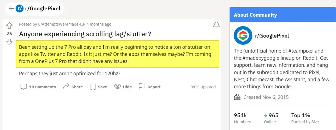Click the post score of 26
Viewport: 336px width, 130px height.
[x=9, y=34]
